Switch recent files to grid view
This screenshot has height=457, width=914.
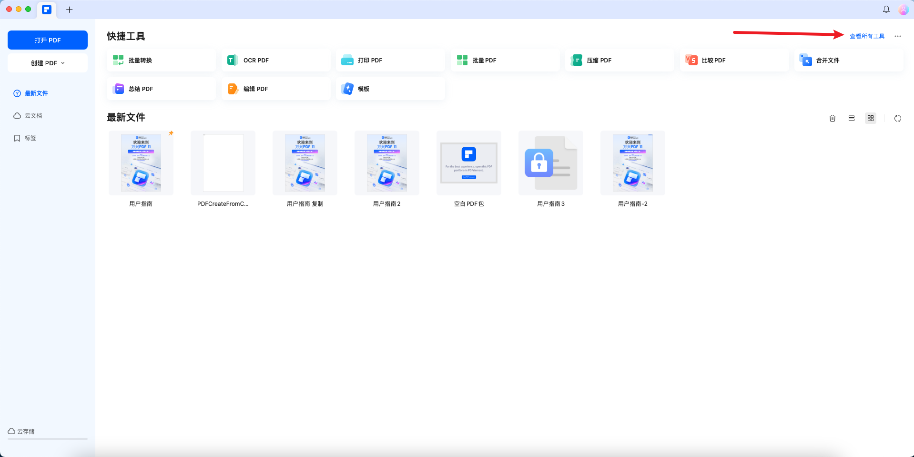point(870,118)
